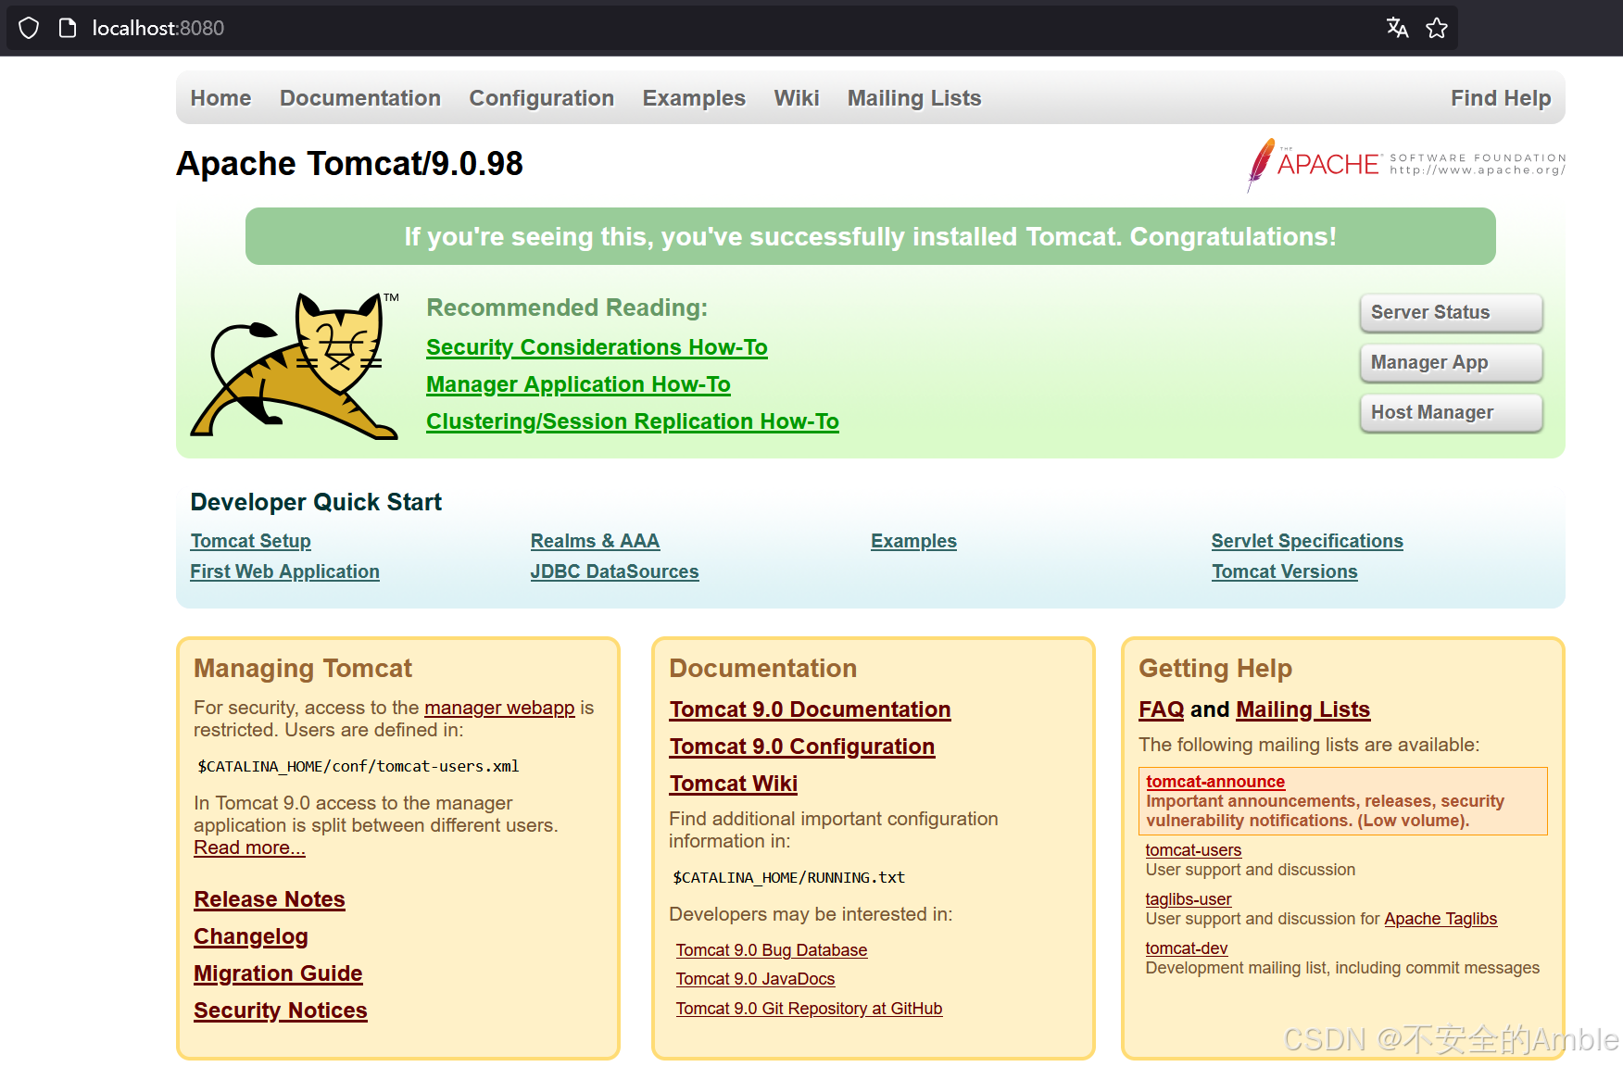The image size is (1623, 1067).
Task: Open Realms & AAA link
Action: pyautogui.click(x=595, y=541)
